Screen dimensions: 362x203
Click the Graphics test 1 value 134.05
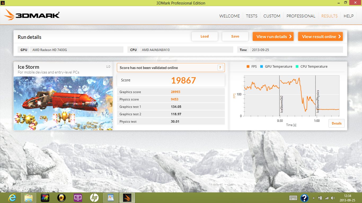[176, 107]
